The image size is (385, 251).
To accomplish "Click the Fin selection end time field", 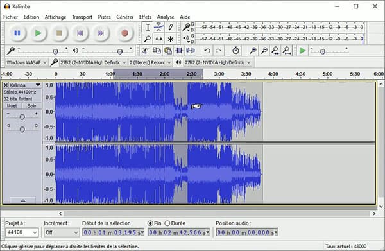I will click(178, 232).
